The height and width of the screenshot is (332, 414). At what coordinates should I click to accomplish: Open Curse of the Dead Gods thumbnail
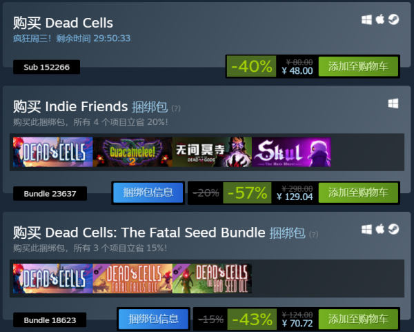211,153
